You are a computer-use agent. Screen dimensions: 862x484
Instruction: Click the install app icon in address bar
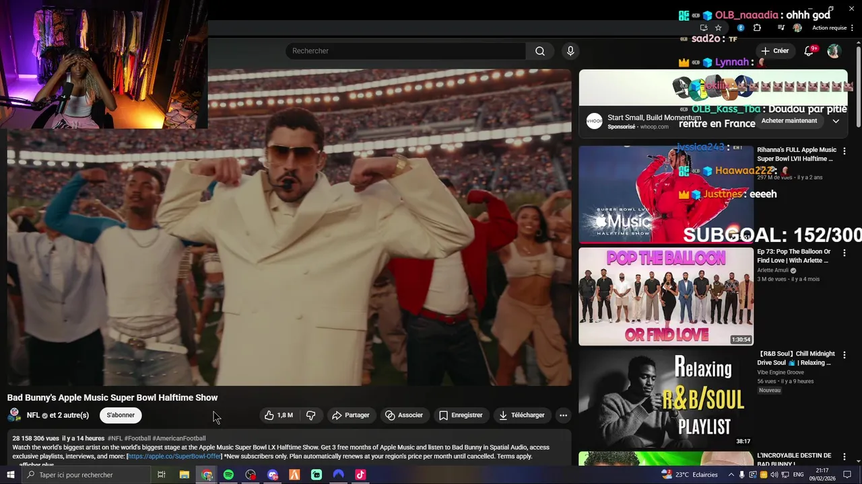(x=704, y=28)
